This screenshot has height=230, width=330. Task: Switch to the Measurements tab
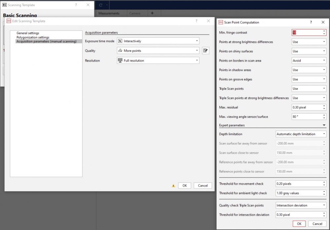pyautogui.click(x=109, y=13)
